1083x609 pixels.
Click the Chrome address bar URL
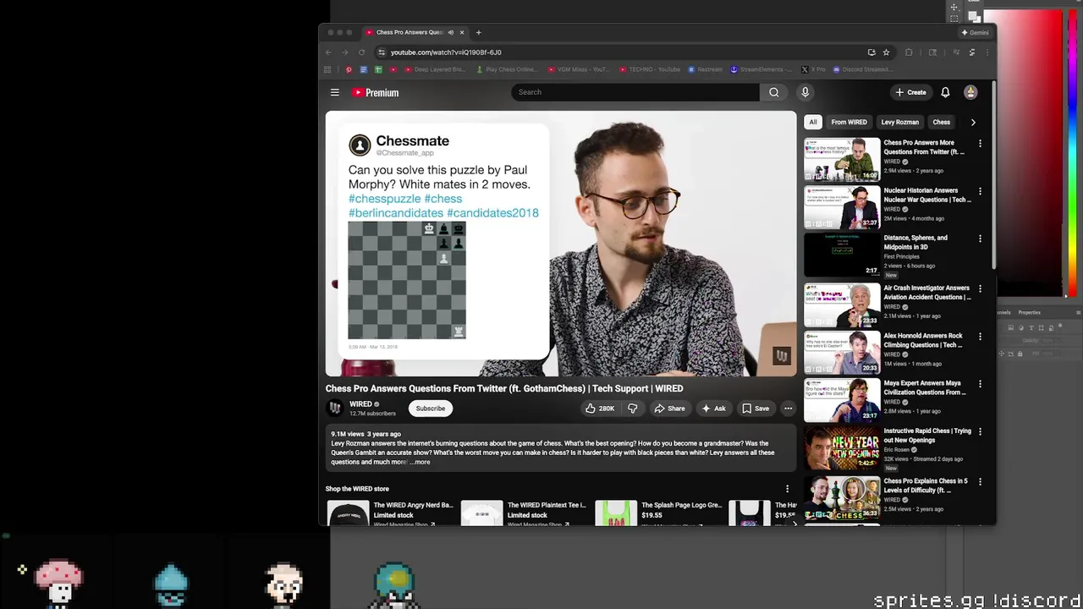[446, 52]
